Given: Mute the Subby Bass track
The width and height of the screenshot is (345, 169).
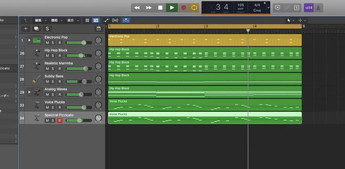Looking at the screenshot, I should coord(47,82).
